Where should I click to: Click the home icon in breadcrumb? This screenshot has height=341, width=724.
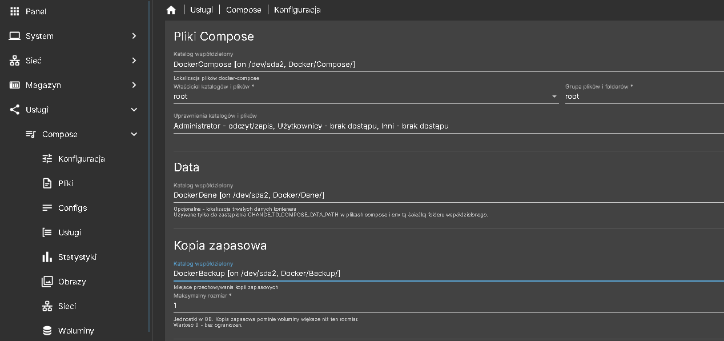coord(171,10)
